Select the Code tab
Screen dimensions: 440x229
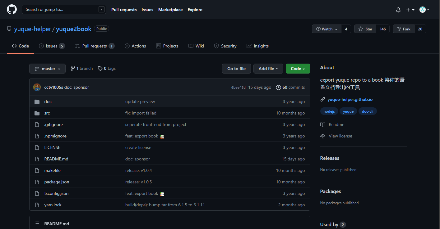[21, 46]
